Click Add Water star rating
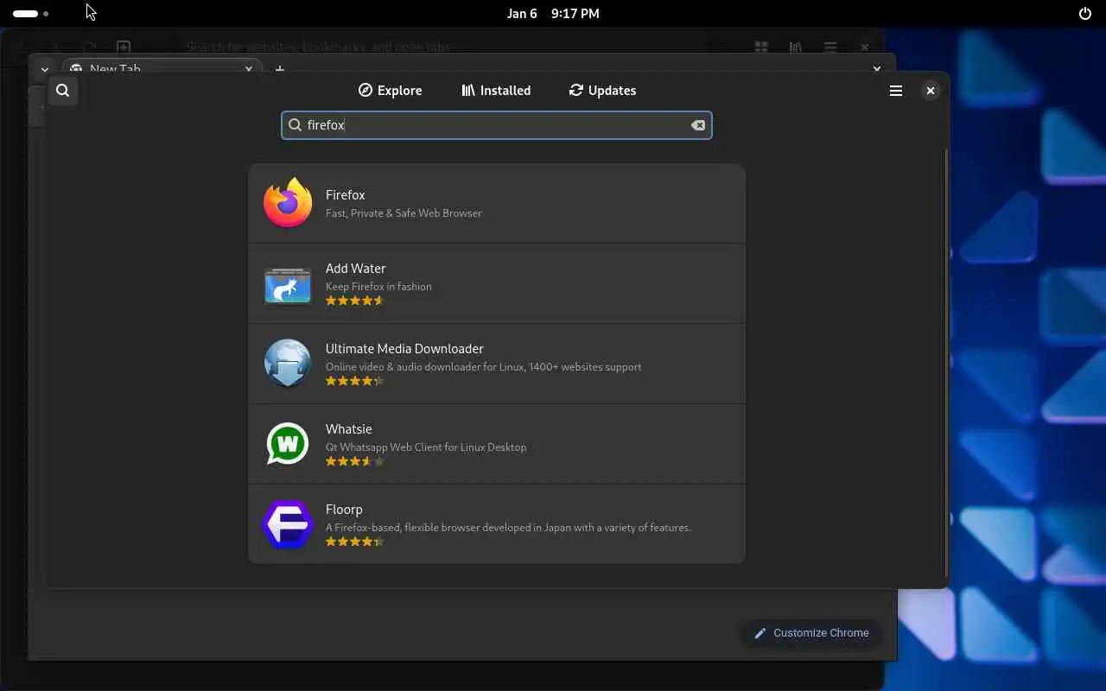The image size is (1106, 691). tap(354, 301)
